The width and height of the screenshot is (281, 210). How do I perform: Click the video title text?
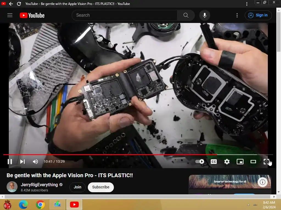pos(70,175)
